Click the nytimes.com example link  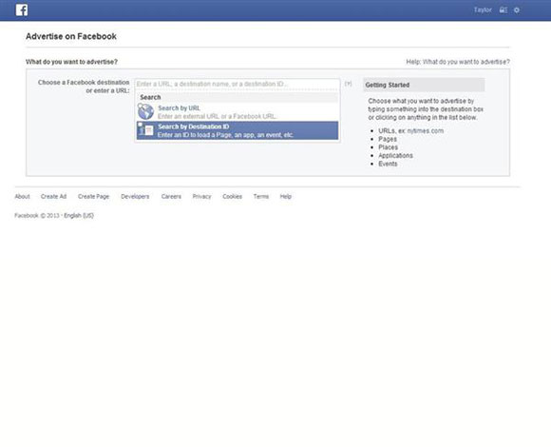click(426, 131)
